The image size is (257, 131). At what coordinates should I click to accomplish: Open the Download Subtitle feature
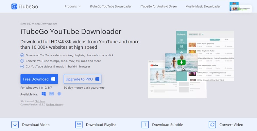pos(167,125)
